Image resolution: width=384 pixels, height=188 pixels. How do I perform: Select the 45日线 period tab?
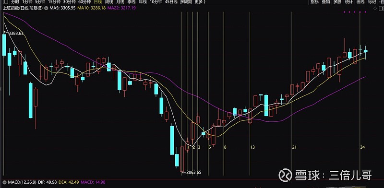pyautogui.click(x=171, y=2)
